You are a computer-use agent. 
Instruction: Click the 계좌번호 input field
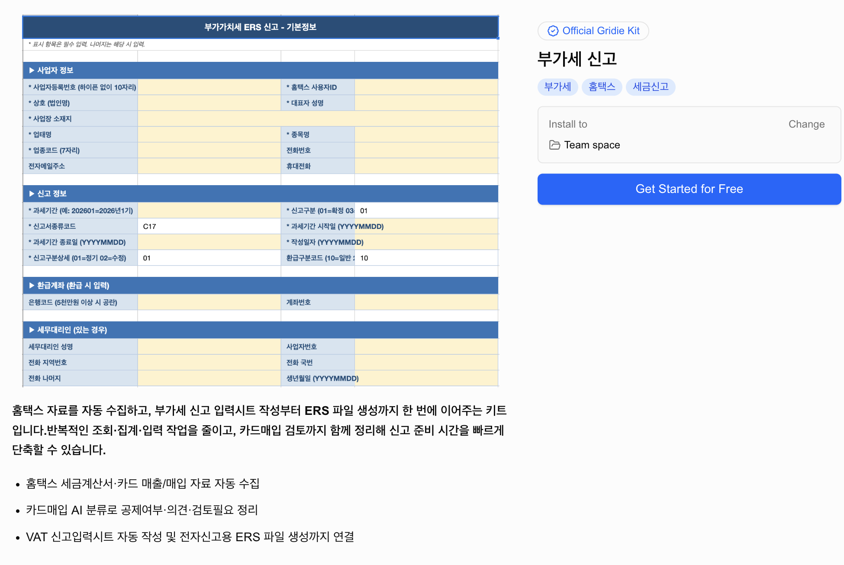pos(426,302)
